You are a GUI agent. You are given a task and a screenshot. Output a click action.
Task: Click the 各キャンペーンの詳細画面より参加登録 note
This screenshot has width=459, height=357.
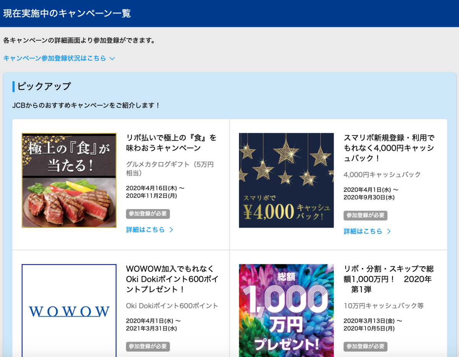(79, 40)
